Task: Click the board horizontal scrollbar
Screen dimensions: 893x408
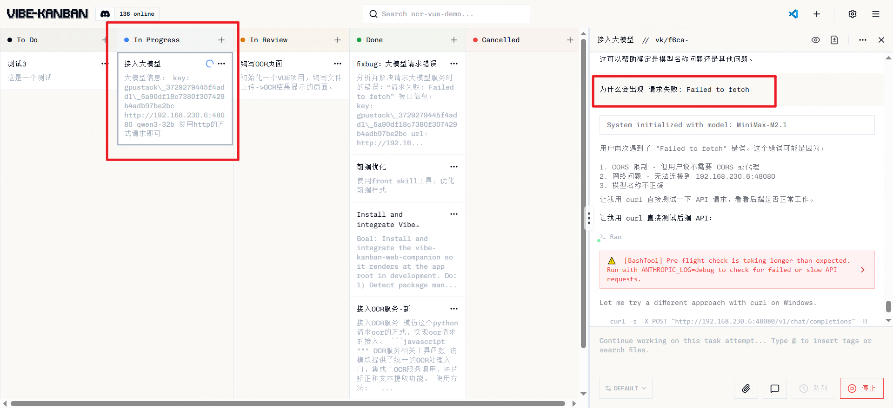Action: pyautogui.click(x=287, y=403)
